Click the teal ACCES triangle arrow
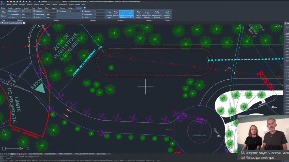 (40, 88)
